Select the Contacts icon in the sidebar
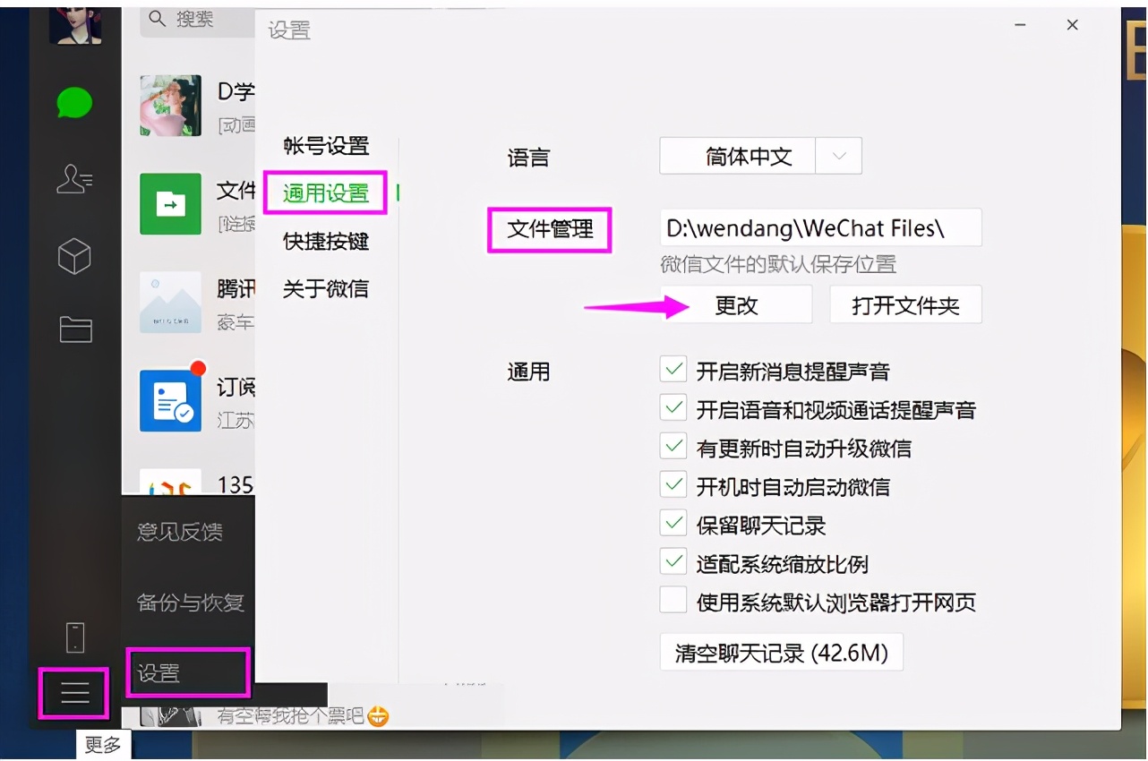The width and height of the screenshot is (1148, 761). coord(75,179)
